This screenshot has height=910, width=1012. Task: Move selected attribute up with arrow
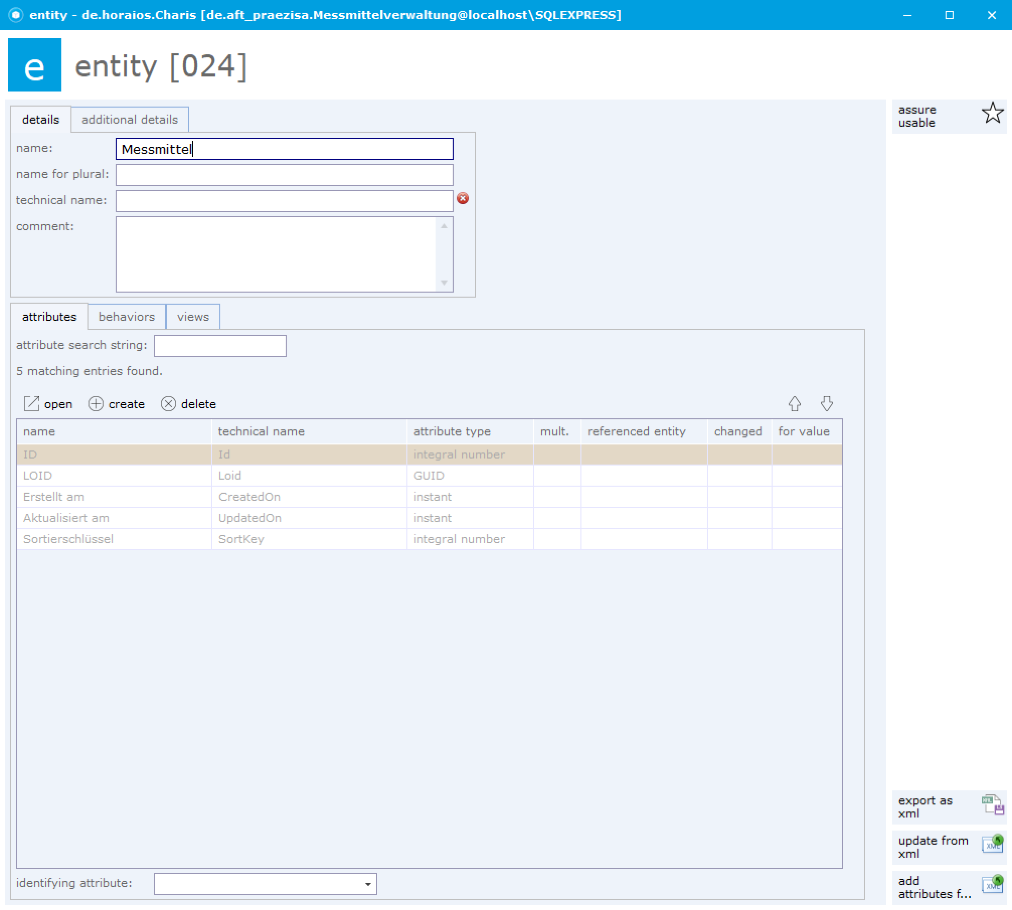tap(795, 404)
